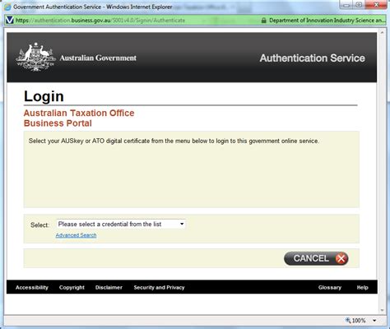
Task: Maximize the Internet Explorer window
Action: coord(359,5)
